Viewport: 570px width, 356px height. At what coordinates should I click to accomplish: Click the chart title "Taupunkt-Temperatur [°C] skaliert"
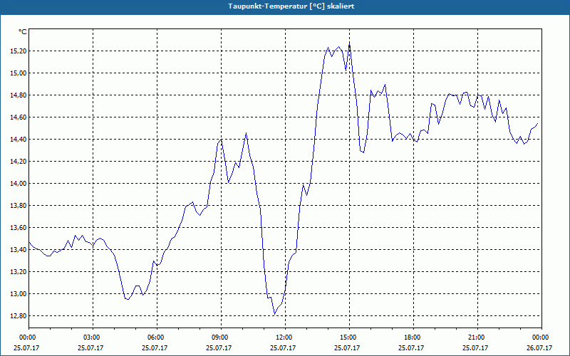291,6
